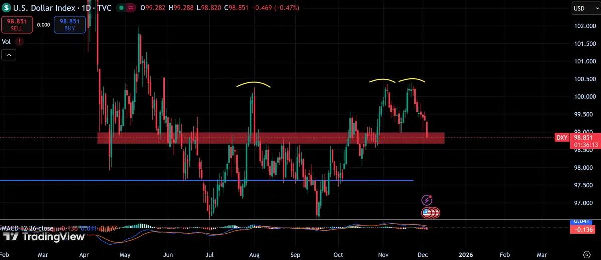Click the Jul label on time axis
This screenshot has height=260, width=601.
coord(209,254)
